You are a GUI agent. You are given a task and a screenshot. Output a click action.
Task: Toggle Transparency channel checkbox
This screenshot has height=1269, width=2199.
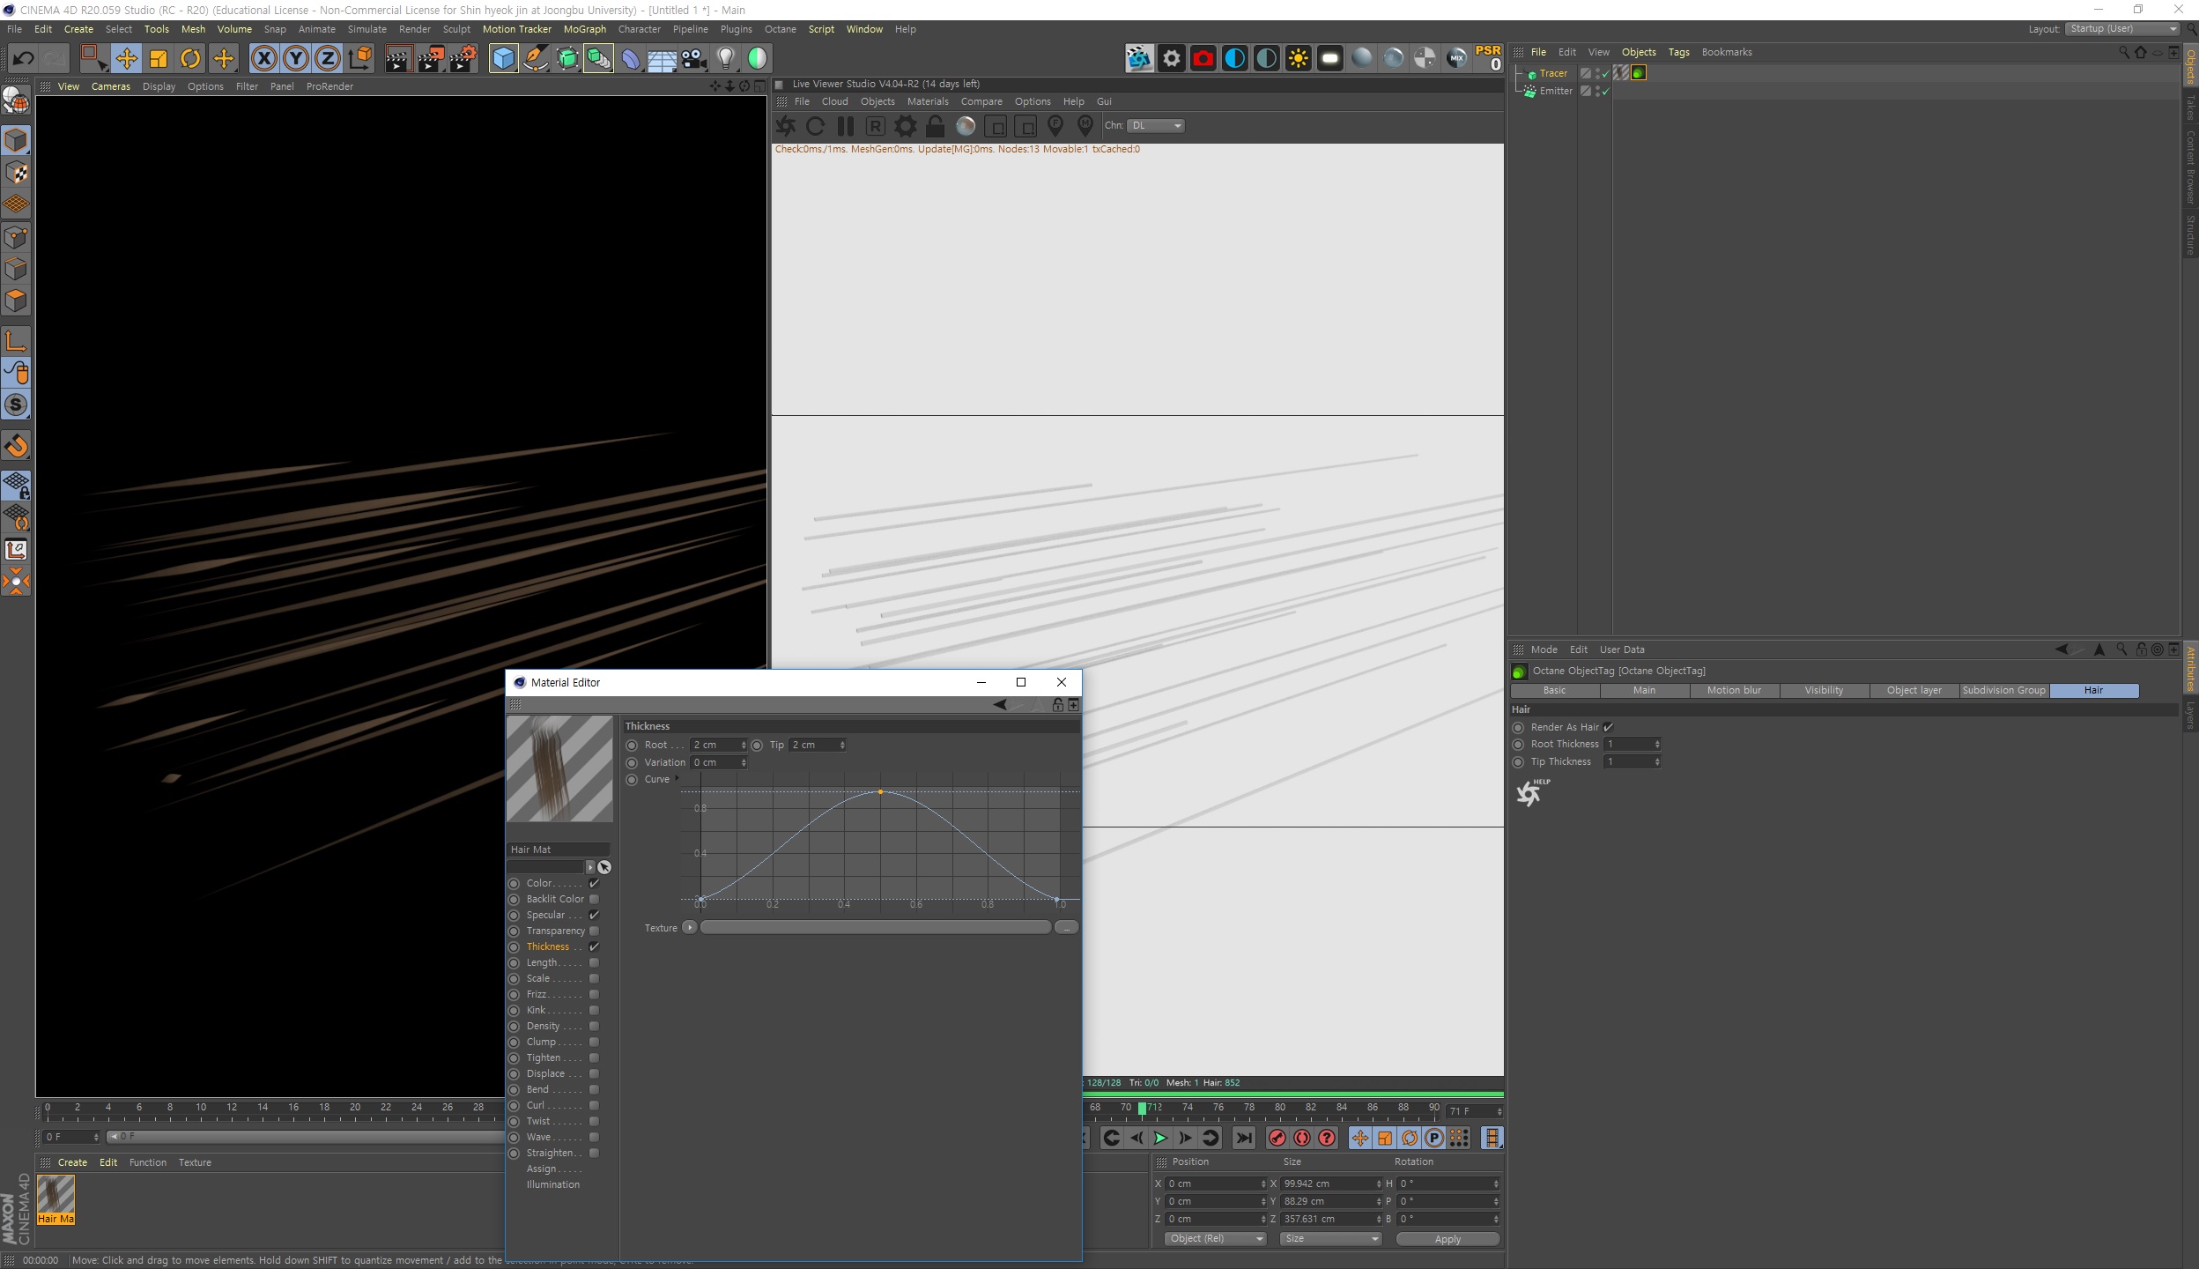(x=594, y=929)
